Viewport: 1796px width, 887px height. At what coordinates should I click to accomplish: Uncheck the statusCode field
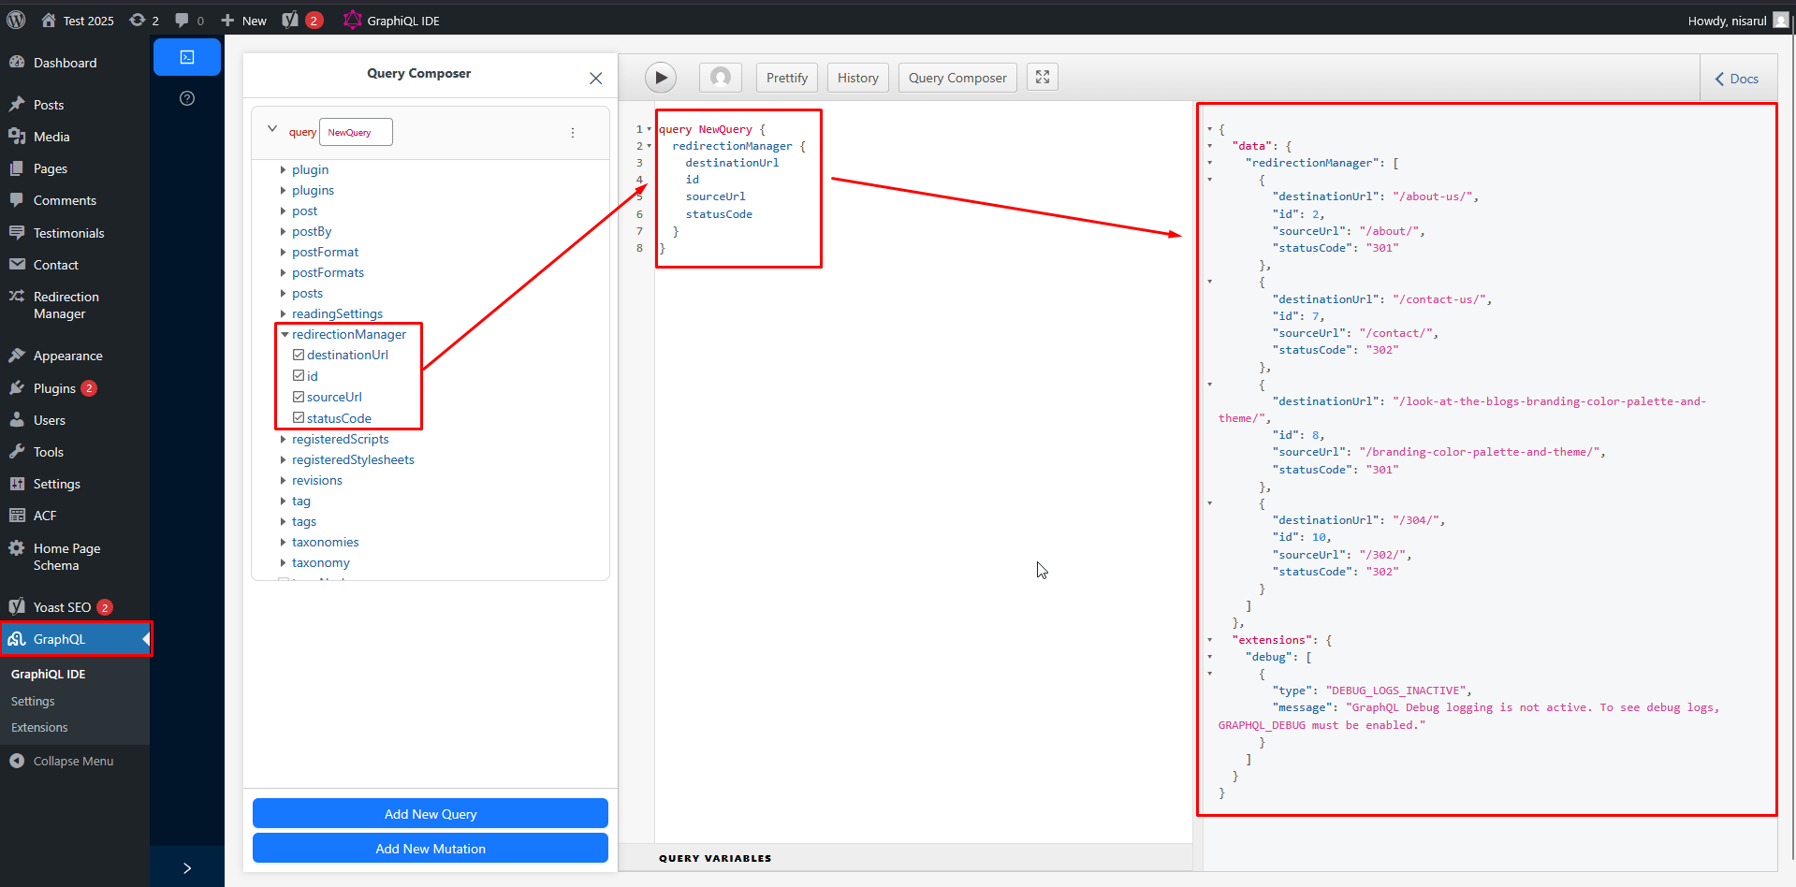tap(299, 418)
